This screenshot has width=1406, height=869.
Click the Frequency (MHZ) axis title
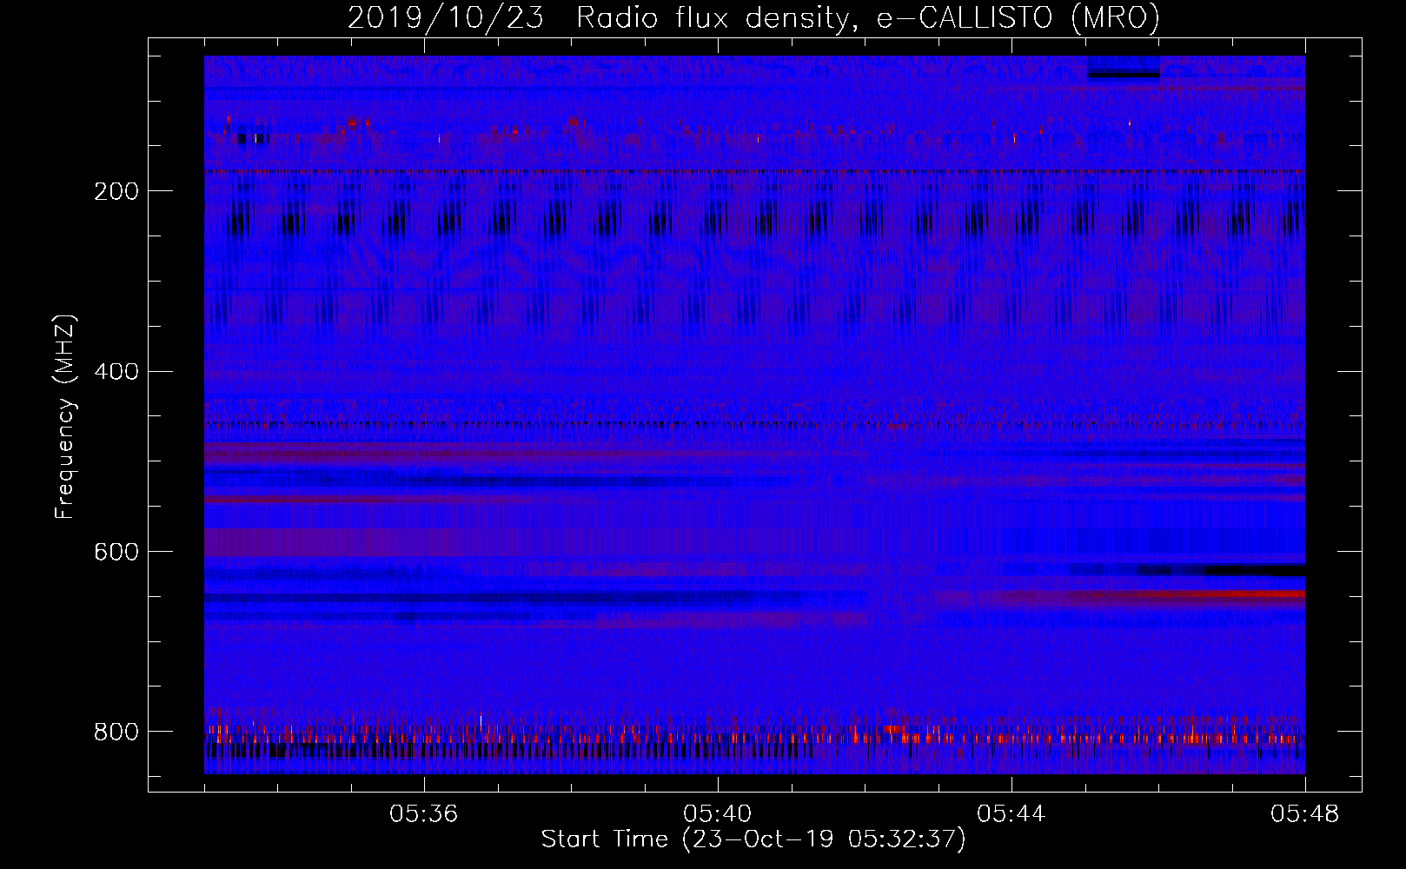pos(65,416)
